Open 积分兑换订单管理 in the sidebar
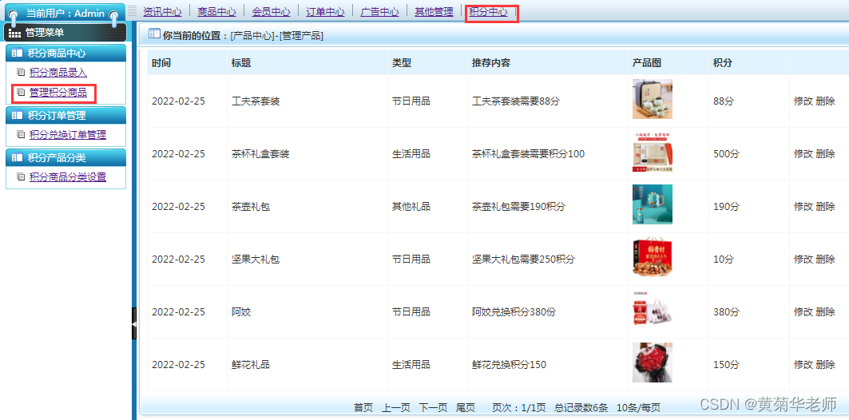This screenshot has width=849, height=420. point(68,135)
